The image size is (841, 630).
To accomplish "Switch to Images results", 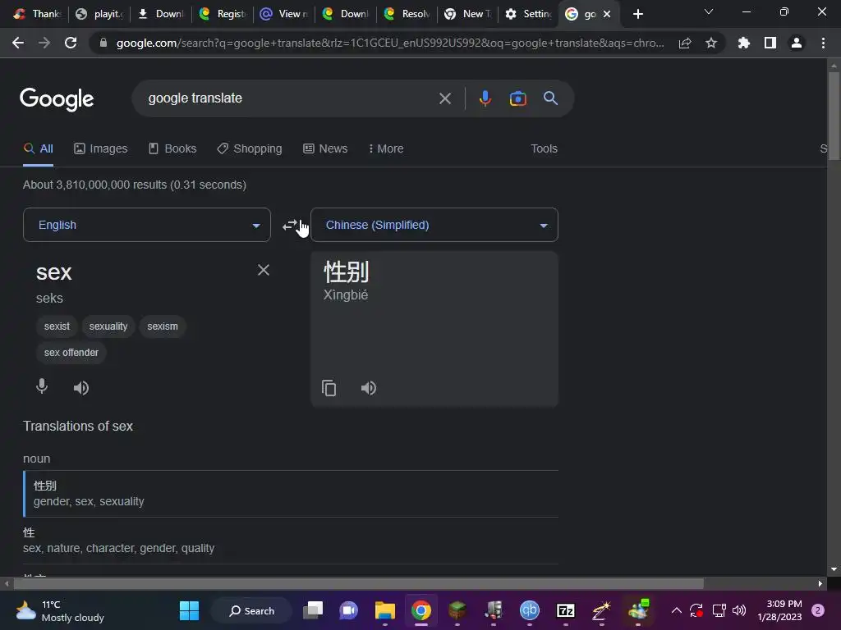I will coord(101,148).
